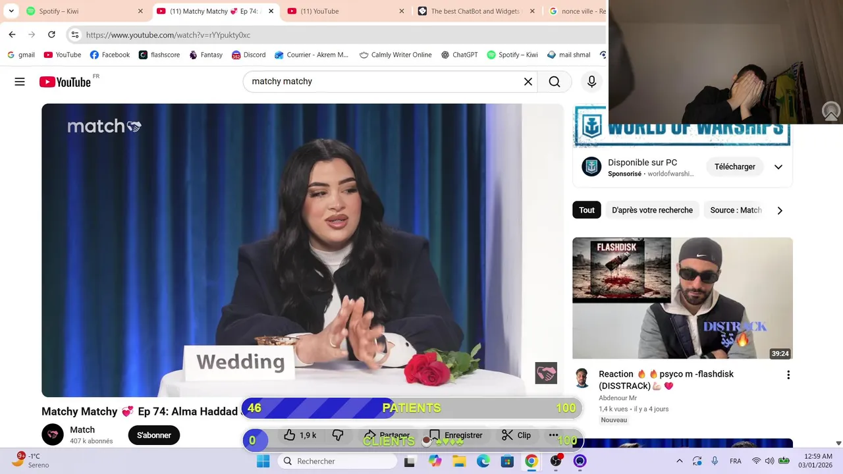The height and width of the screenshot is (474, 843).
Task: Show hidden system tray icons chevron
Action: point(679,461)
